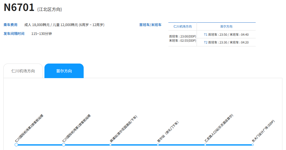Click the 发车间隔时间 label

pos(14,34)
